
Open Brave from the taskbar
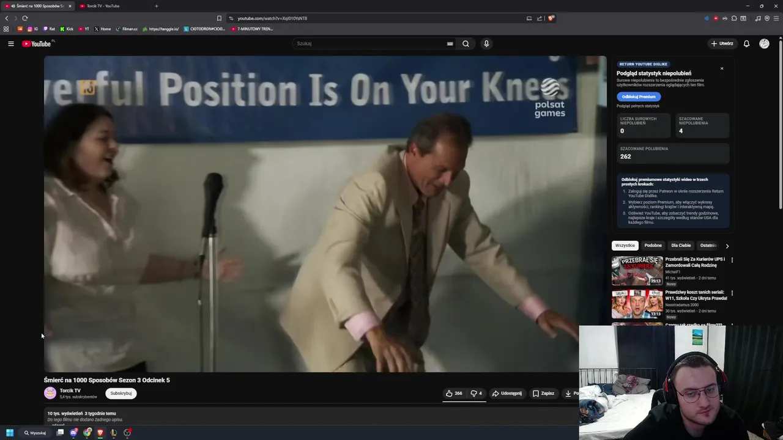click(100, 433)
